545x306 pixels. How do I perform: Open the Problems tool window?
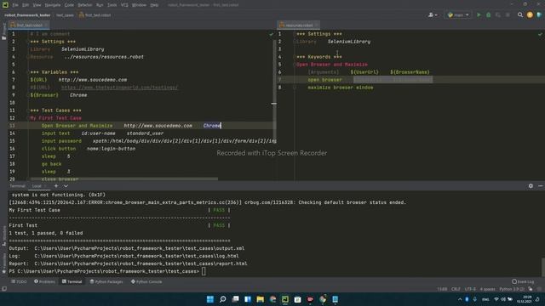44,281
